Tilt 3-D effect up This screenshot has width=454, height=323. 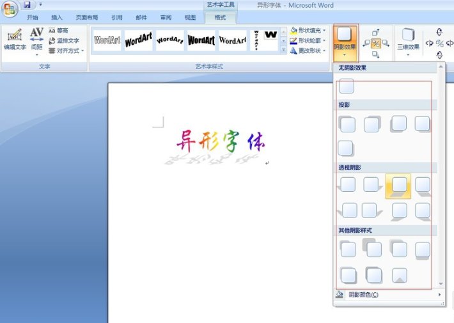tap(439, 31)
